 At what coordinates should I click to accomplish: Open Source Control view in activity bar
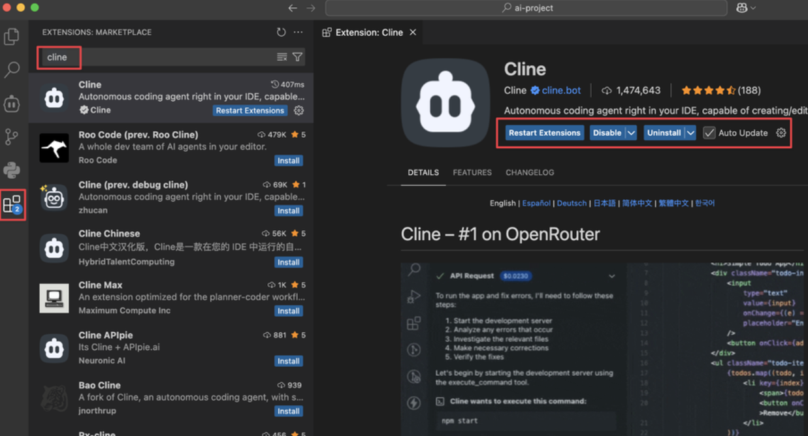point(12,136)
